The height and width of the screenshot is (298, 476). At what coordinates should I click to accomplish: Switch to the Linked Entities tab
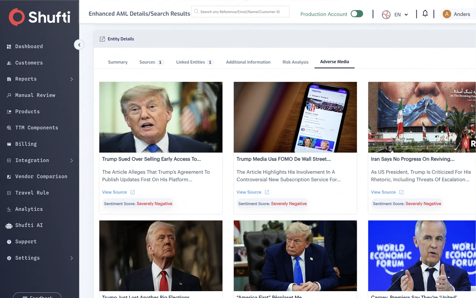[195, 62]
